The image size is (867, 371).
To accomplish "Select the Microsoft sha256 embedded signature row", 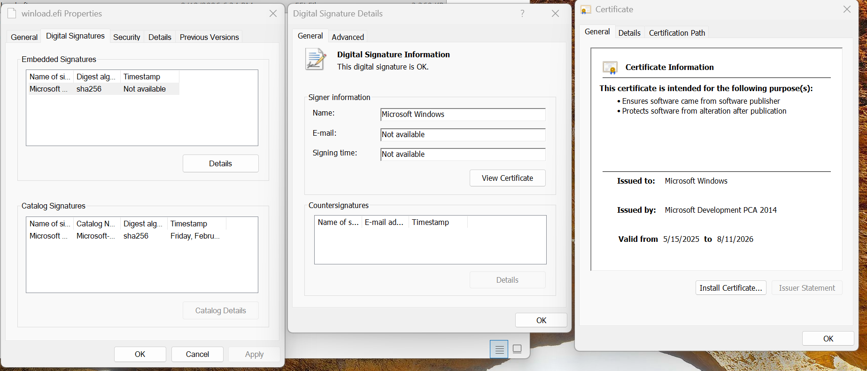I will [103, 89].
